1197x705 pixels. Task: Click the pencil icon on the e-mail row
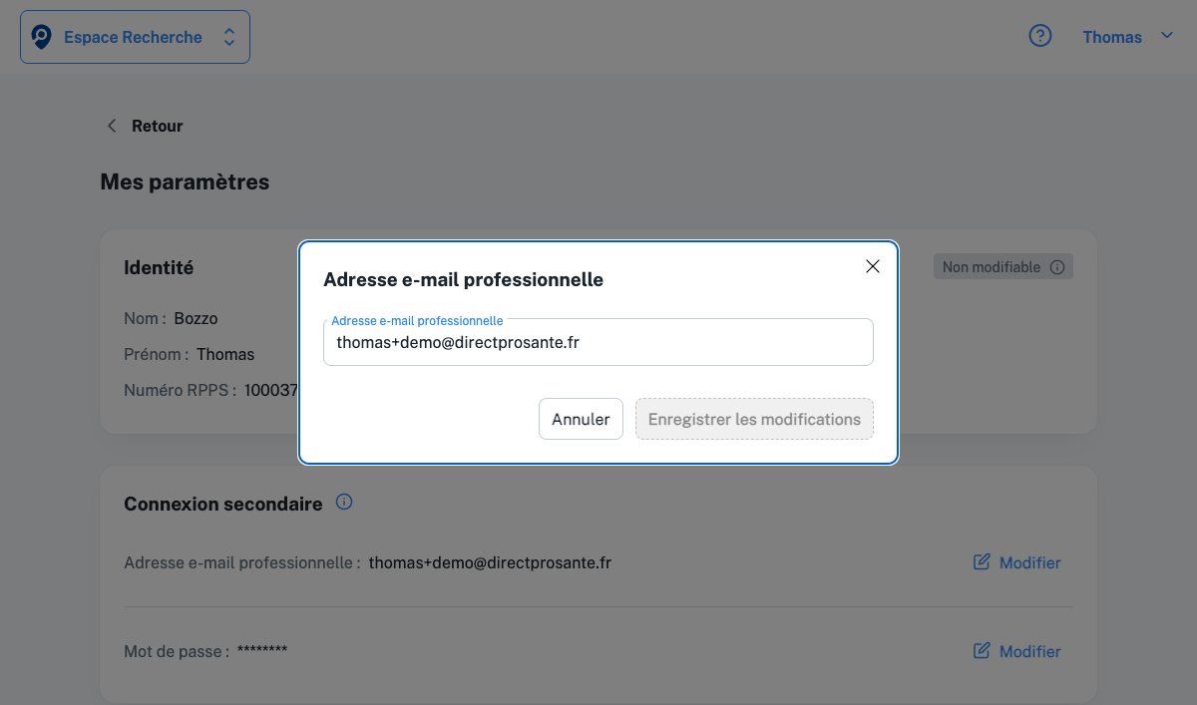click(x=982, y=562)
